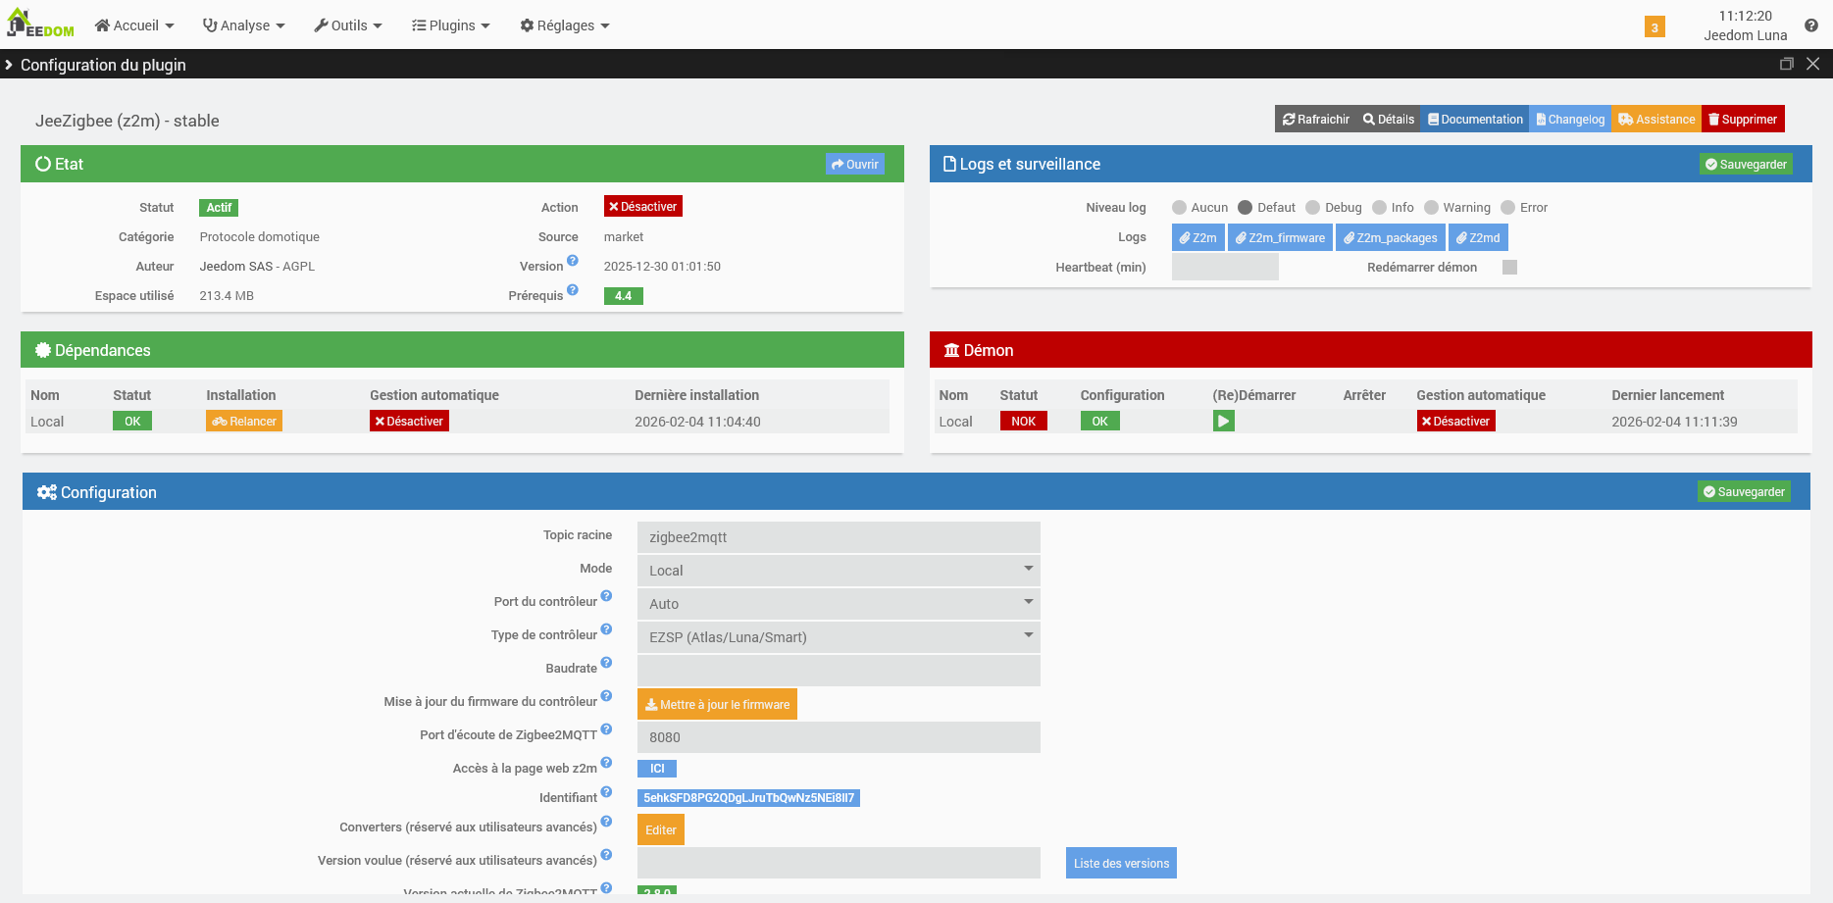Click Supprimer to delete the plugin

coord(1743,119)
